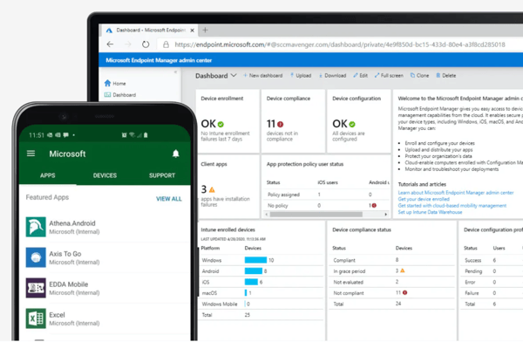Collapse the admin center sidebar
Viewport: 523px width, 342px height.
175,72
